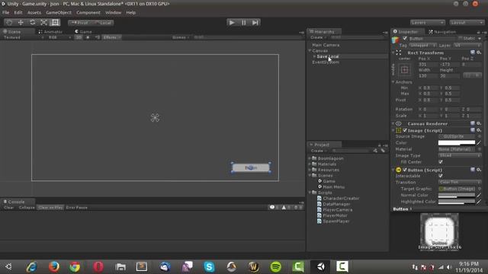The image size is (488, 274).
Task: Open the Component menu
Action: click(88, 12)
